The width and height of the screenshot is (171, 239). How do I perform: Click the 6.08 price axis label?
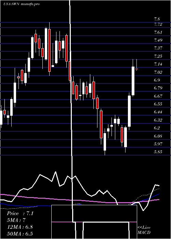(x=158, y=136)
